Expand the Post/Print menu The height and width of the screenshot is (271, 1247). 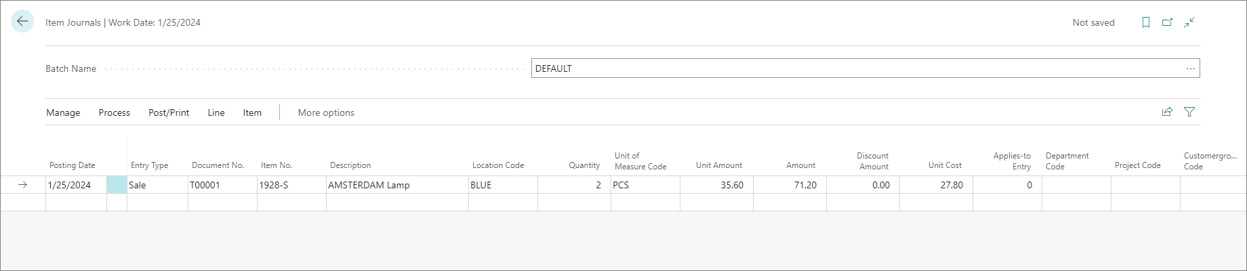pyautogui.click(x=169, y=112)
